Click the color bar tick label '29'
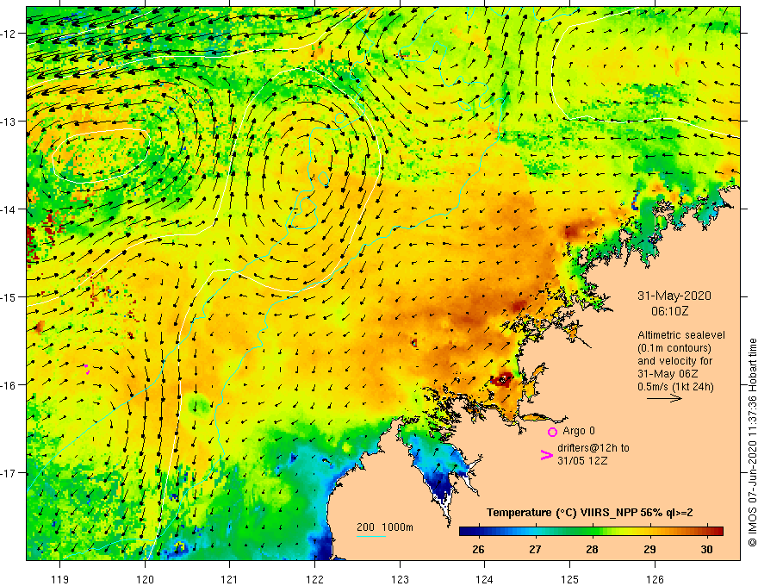The image size is (758, 586). tap(649, 549)
